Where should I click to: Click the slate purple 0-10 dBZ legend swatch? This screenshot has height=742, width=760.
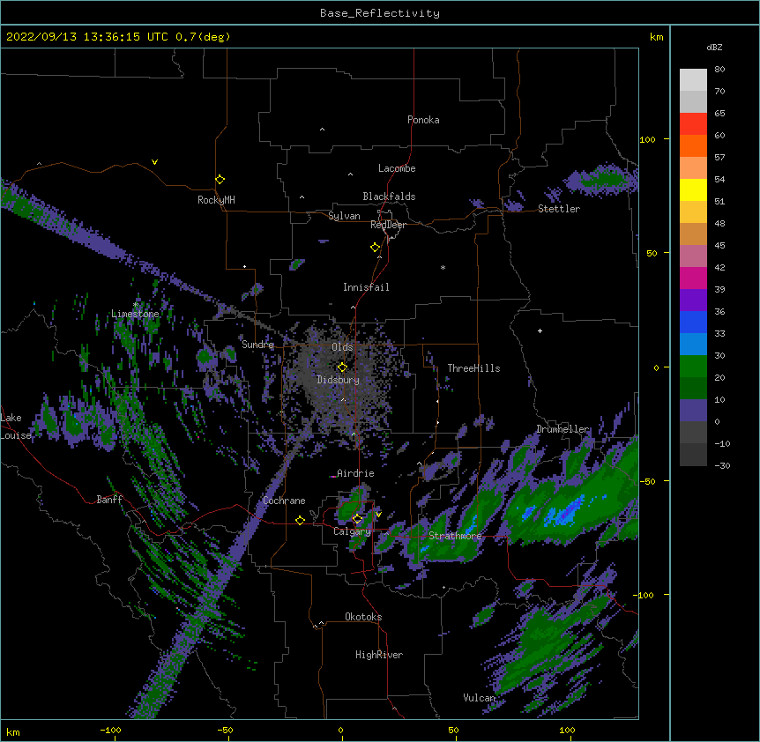pos(693,411)
